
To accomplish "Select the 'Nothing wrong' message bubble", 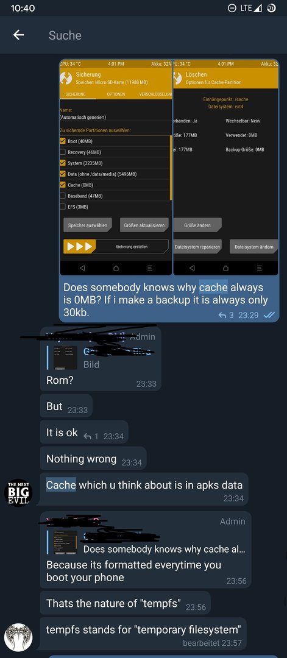I will pos(93,458).
